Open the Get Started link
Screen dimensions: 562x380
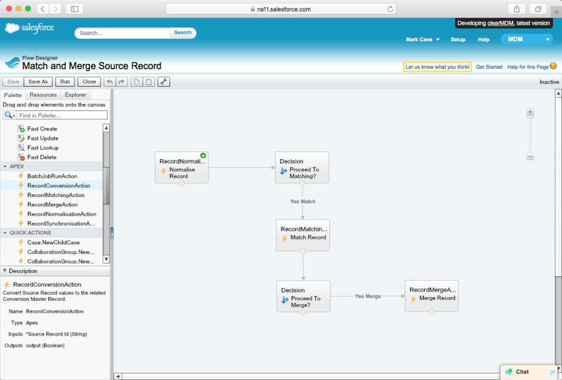pos(488,66)
